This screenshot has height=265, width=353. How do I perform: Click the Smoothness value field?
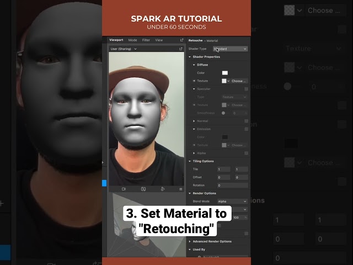(x=240, y=113)
